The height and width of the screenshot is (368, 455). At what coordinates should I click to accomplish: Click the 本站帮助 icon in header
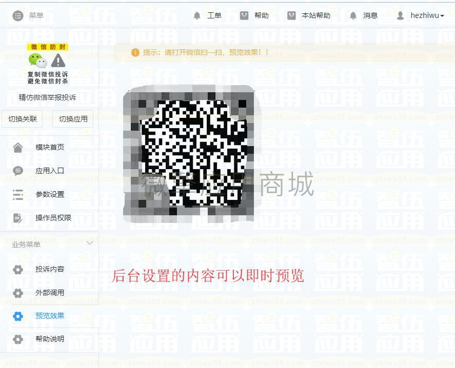click(291, 15)
